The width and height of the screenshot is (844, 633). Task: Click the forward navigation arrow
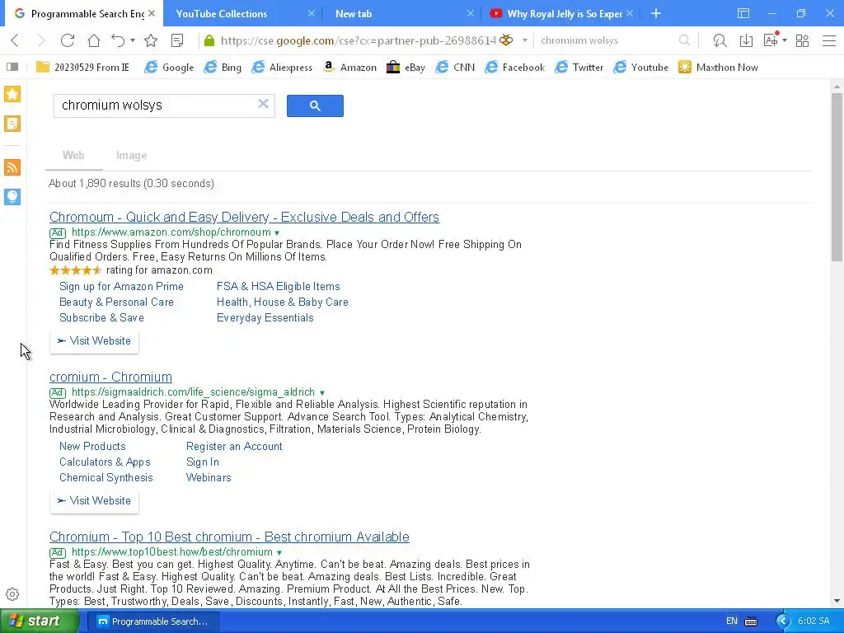tap(41, 40)
